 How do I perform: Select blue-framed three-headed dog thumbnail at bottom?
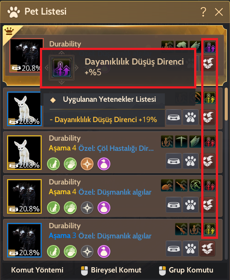(24, 240)
